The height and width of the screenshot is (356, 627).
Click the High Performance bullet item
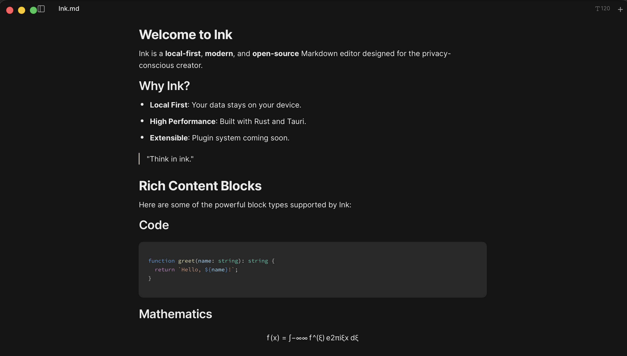coord(228,121)
